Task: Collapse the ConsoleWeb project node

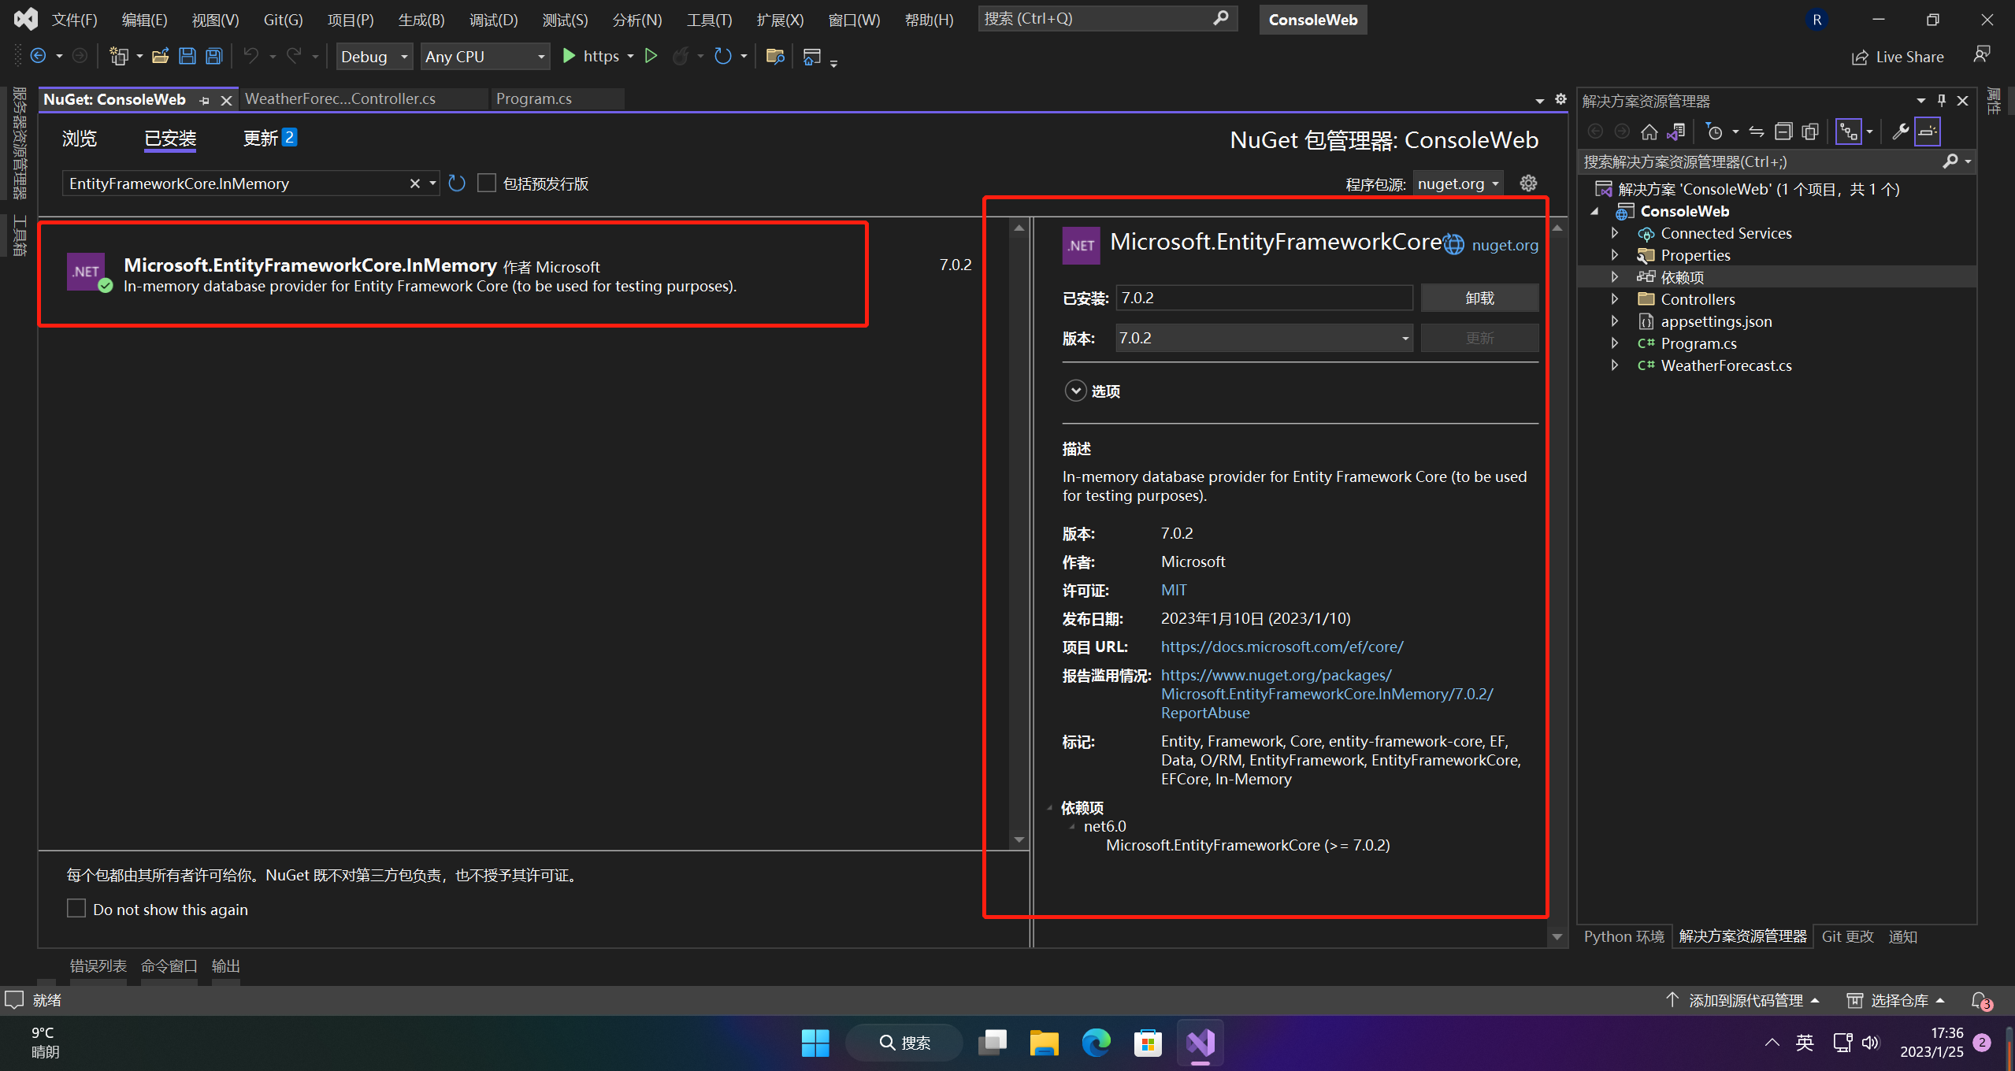Action: [x=1594, y=211]
